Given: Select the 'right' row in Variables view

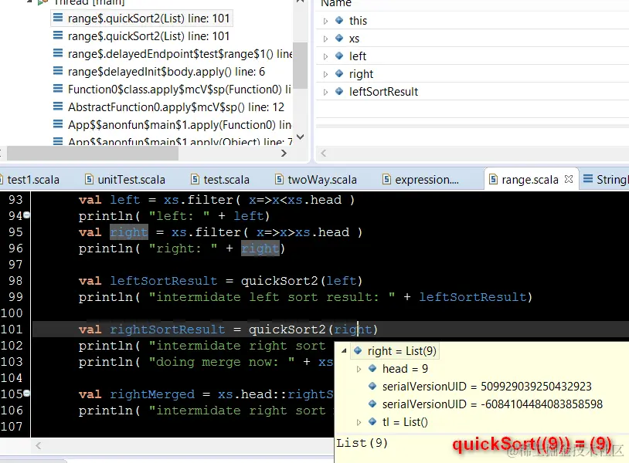Looking at the screenshot, I should click(473, 74).
